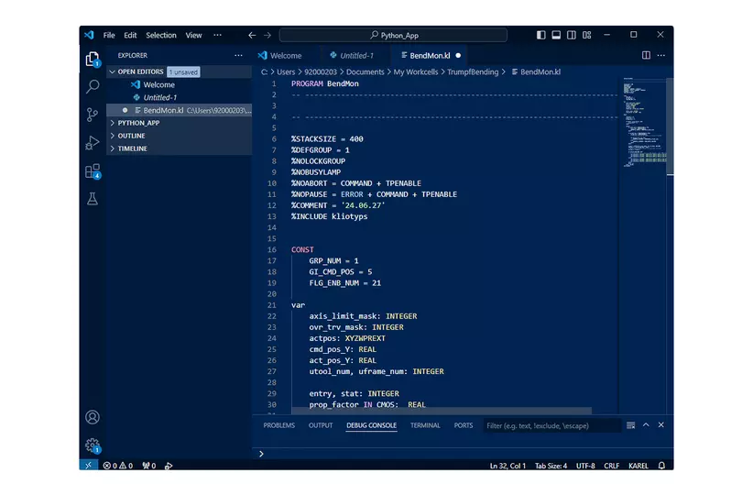Open the Extensions view icon

(x=93, y=171)
